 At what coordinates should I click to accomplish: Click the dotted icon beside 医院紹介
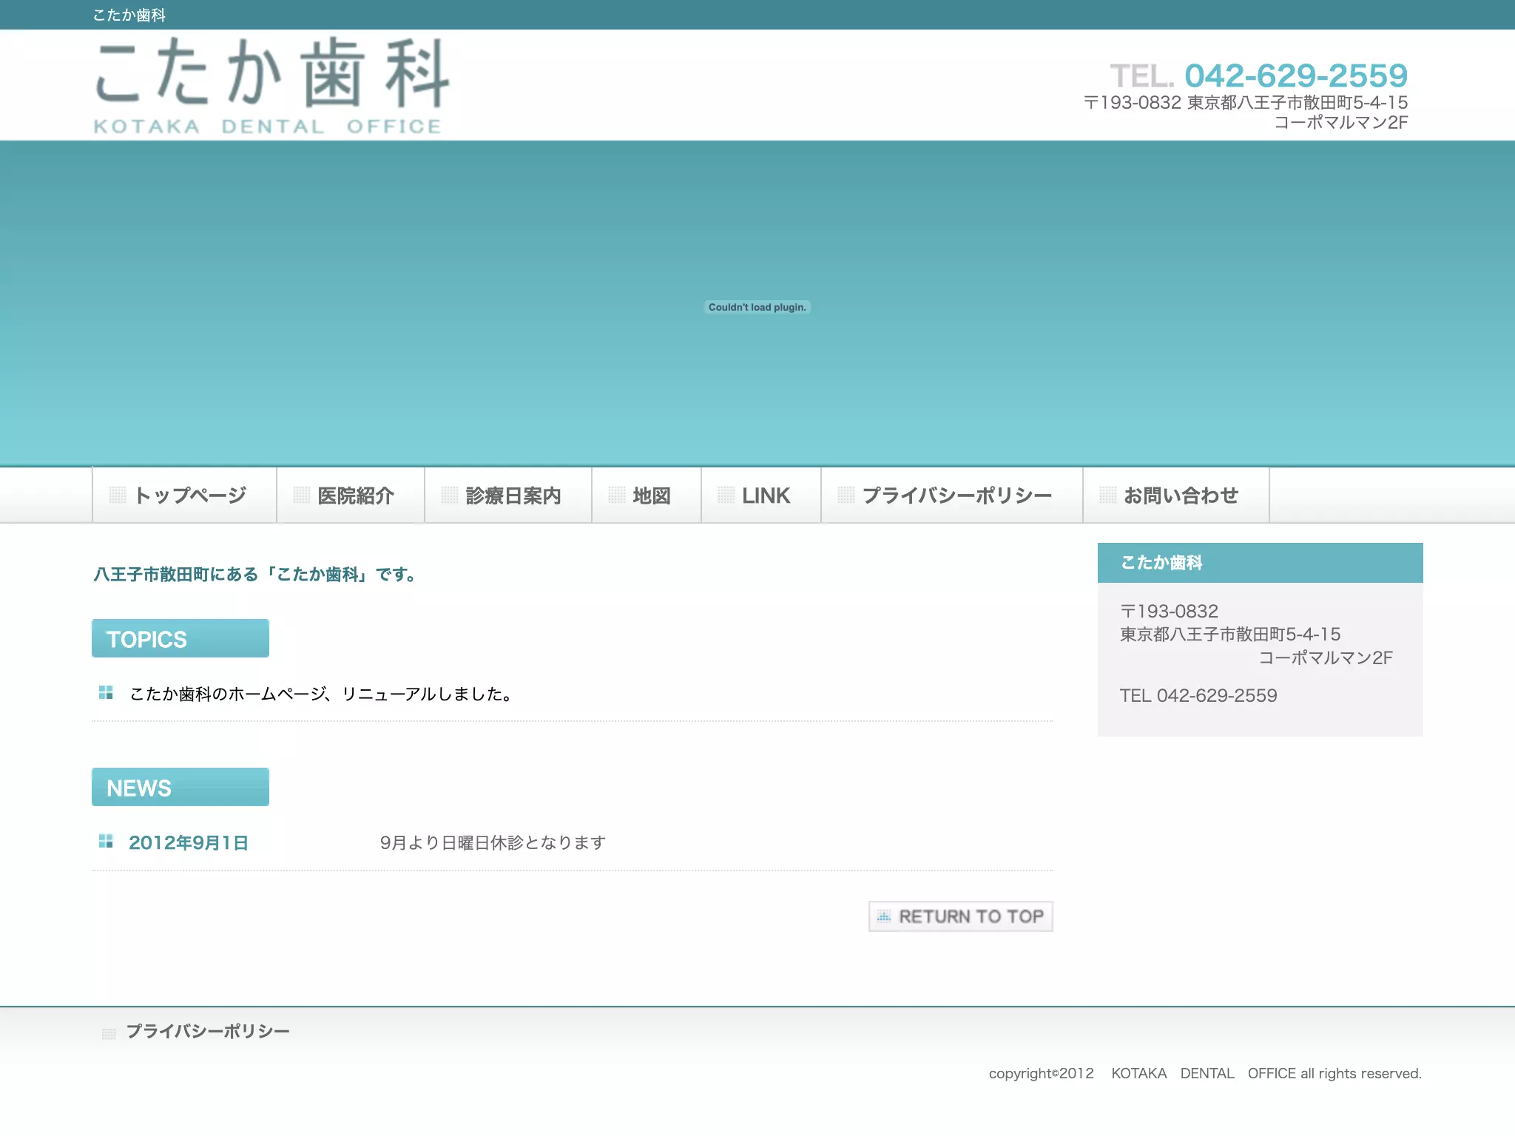coord(301,495)
